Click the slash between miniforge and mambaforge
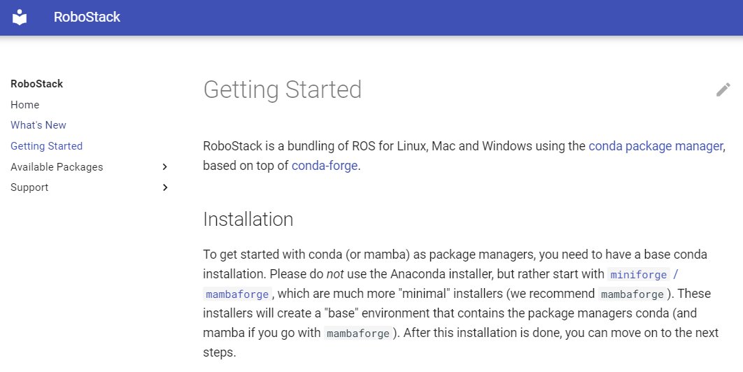 [676, 274]
